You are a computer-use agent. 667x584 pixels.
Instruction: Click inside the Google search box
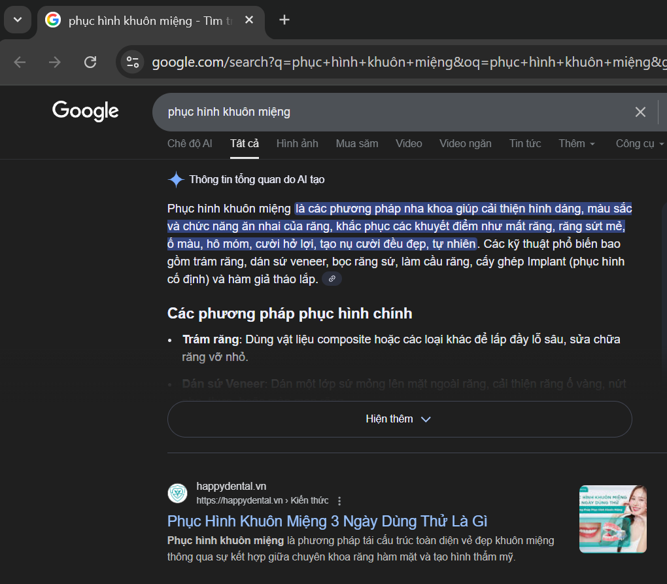coord(392,112)
